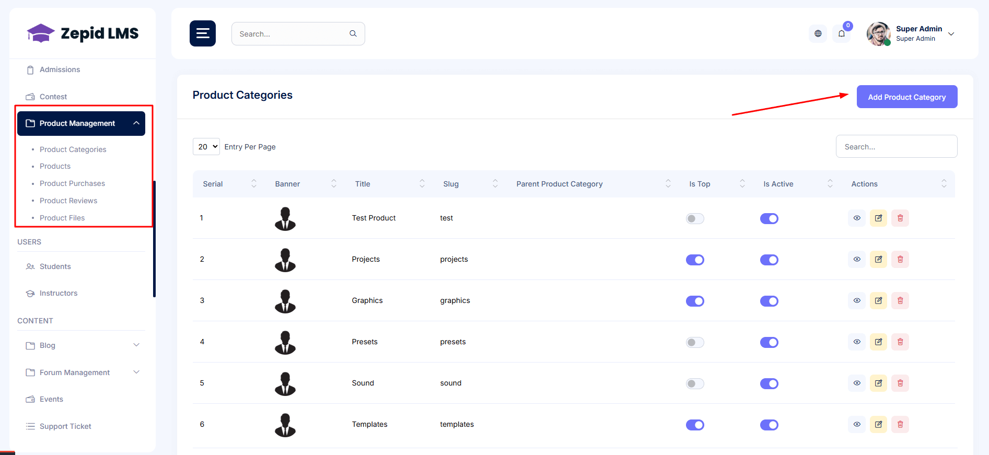989x455 pixels.
Task: View the Test Product category
Action: tap(857, 218)
